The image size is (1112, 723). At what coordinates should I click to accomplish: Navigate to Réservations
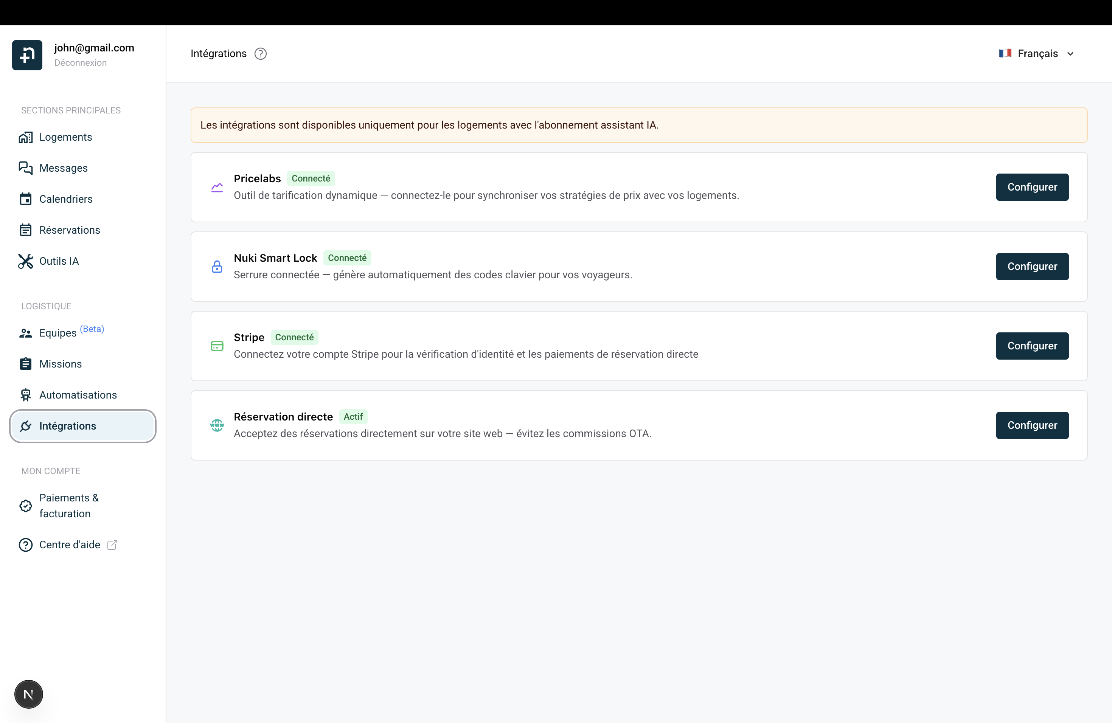[x=83, y=230]
